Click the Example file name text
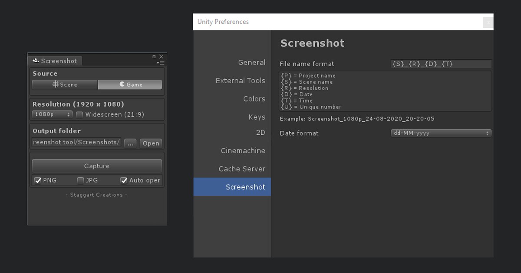 pos(357,119)
